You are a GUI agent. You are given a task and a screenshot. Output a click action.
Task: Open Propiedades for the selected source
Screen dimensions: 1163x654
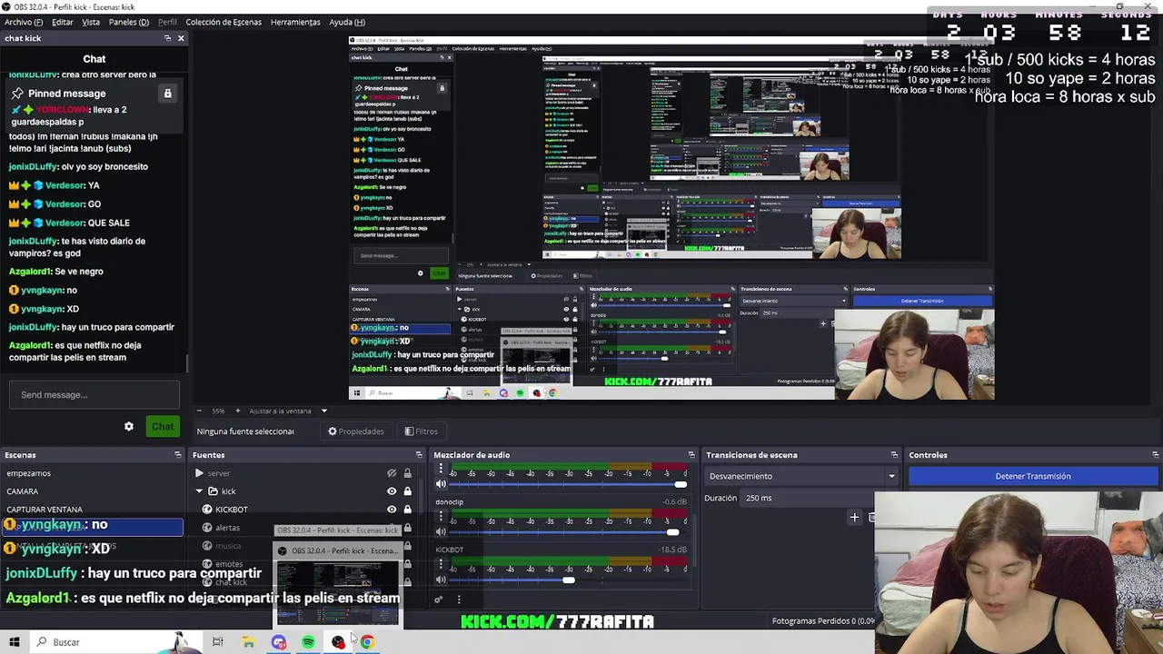(356, 431)
